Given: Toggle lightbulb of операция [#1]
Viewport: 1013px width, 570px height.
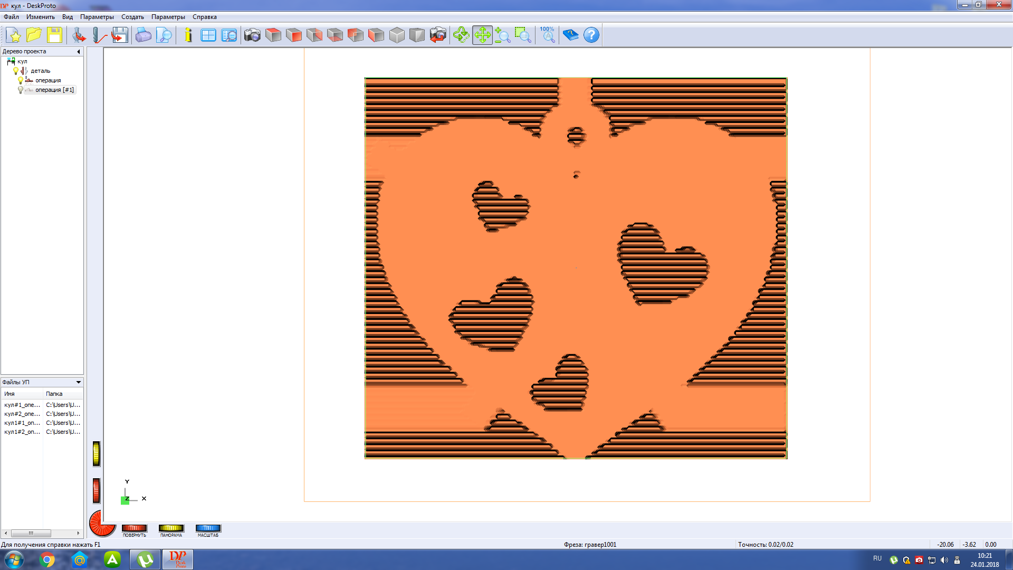Looking at the screenshot, I should [21, 90].
